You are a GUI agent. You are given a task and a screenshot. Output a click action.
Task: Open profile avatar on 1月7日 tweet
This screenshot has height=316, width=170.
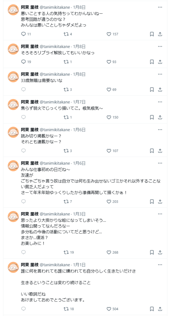(x=13, y=105)
